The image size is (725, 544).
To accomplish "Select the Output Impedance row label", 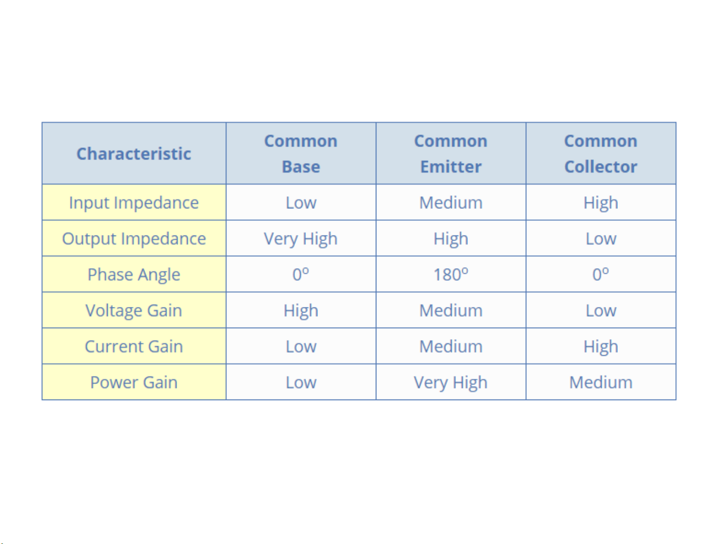I will tap(134, 239).
